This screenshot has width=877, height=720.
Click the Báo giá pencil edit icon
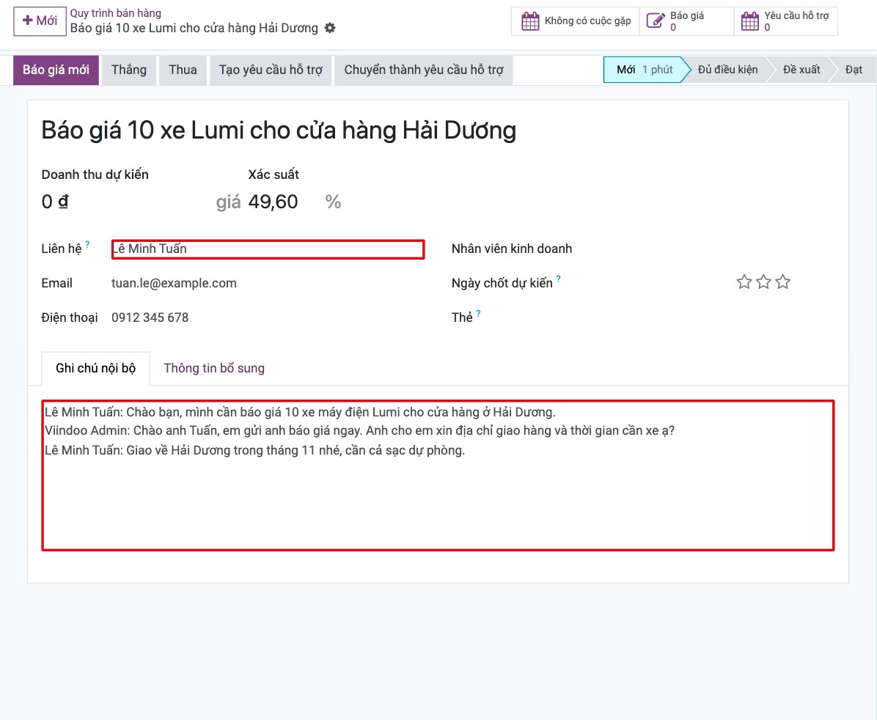click(x=656, y=21)
